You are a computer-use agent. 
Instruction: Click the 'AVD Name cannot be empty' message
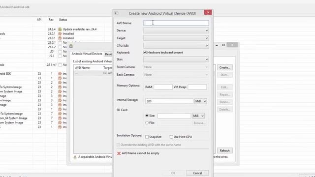click(x=140, y=153)
